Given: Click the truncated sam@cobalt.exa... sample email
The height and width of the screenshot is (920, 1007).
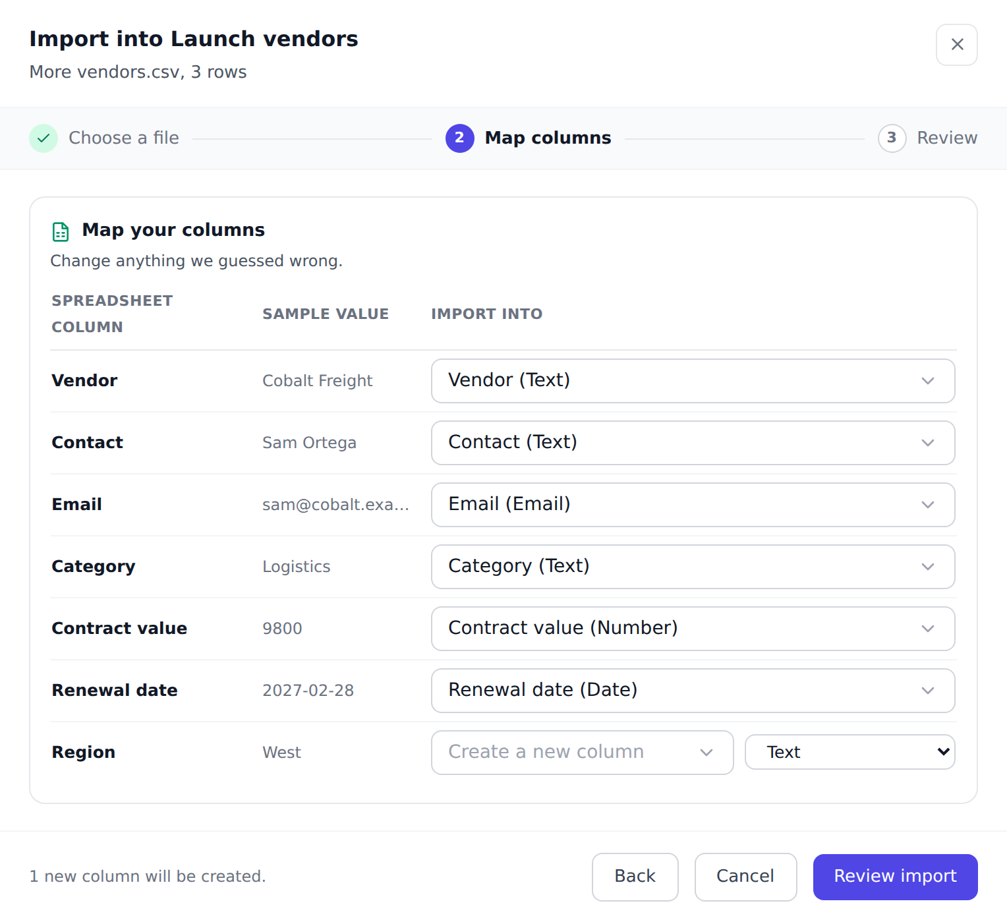Looking at the screenshot, I should [x=336, y=505].
